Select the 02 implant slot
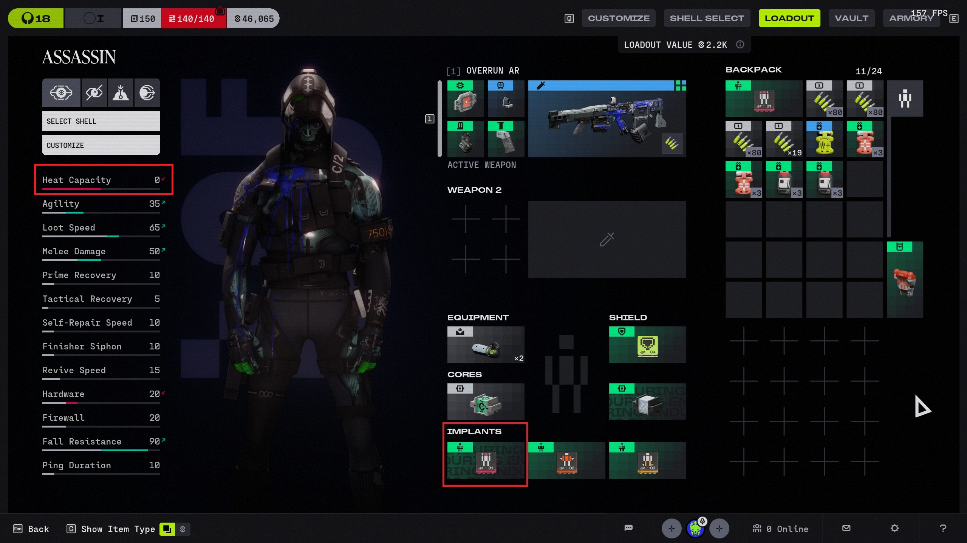Image resolution: width=967 pixels, height=543 pixels. [566, 460]
